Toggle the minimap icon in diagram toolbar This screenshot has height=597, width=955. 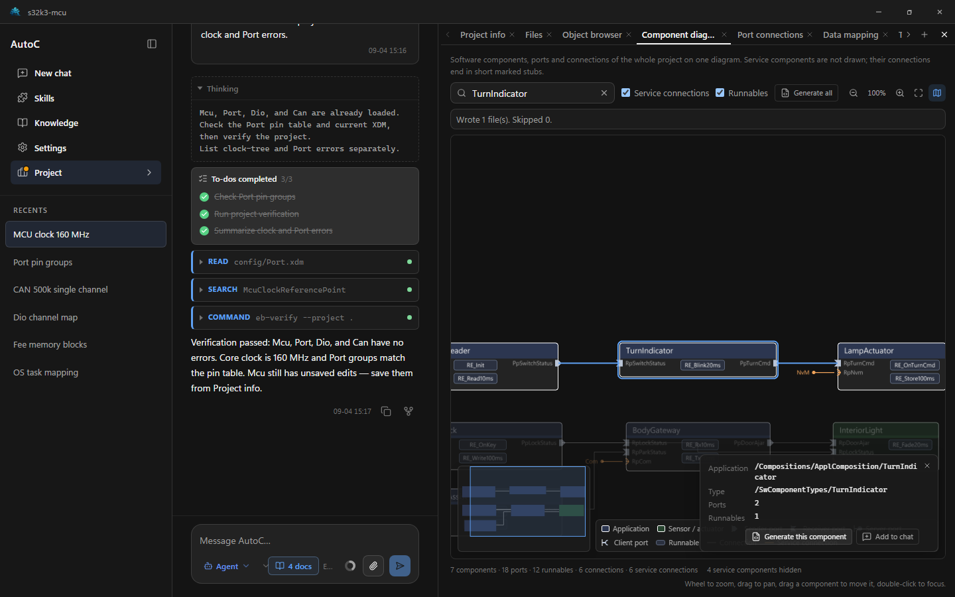(x=937, y=93)
